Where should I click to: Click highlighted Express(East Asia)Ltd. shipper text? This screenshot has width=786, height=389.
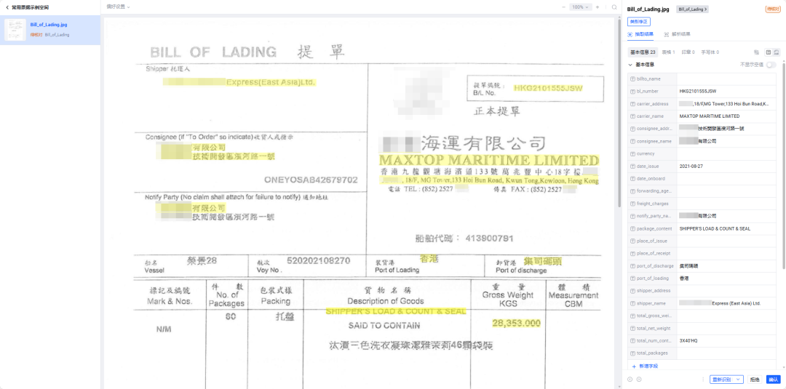(271, 82)
